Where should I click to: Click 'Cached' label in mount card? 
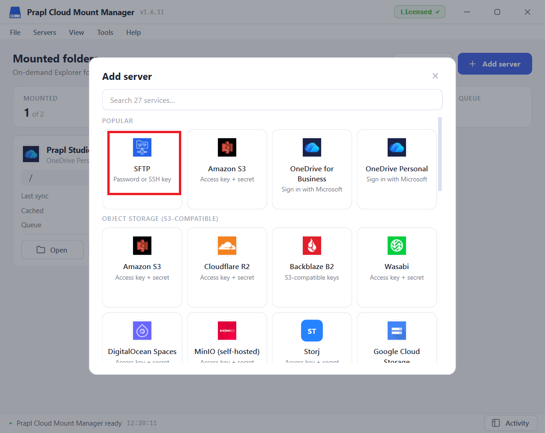pyautogui.click(x=32, y=210)
